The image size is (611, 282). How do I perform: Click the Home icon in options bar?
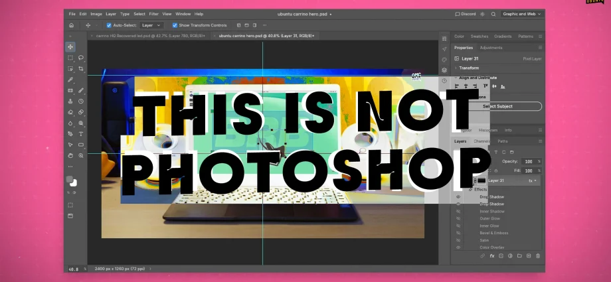[x=71, y=25]
